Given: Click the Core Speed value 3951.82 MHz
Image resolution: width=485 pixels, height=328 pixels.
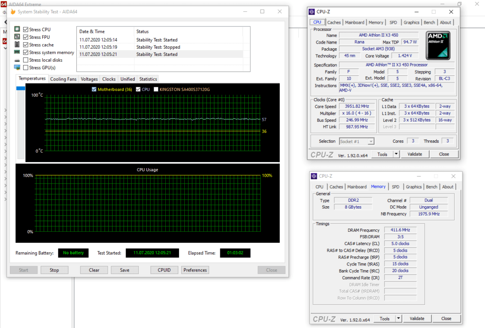Looking at the screenshot, I should coord(357,106).
